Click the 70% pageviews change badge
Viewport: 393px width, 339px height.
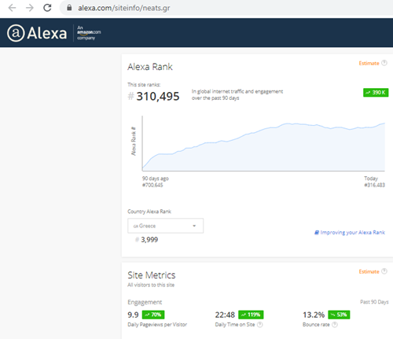153,315
